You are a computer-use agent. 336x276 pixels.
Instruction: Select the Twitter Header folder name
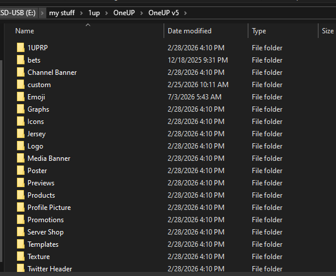(50, 269)
